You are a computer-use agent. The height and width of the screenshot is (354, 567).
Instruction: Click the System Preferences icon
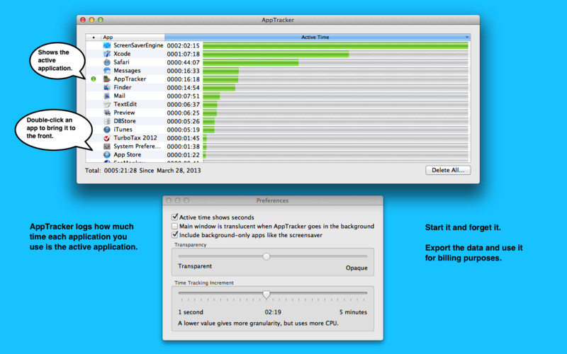(107, 147)
